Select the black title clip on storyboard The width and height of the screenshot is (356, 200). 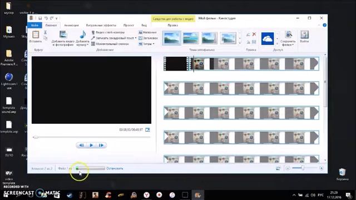[176, 64]
